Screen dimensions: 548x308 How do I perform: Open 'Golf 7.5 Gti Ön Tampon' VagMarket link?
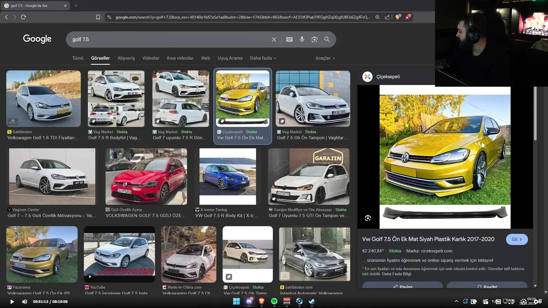click(x=313, y=138)
